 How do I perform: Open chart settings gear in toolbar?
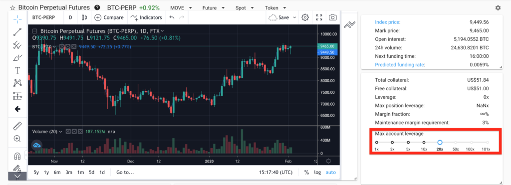coord(305,17)
